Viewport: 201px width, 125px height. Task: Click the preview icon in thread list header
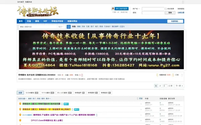pos(138,98)
